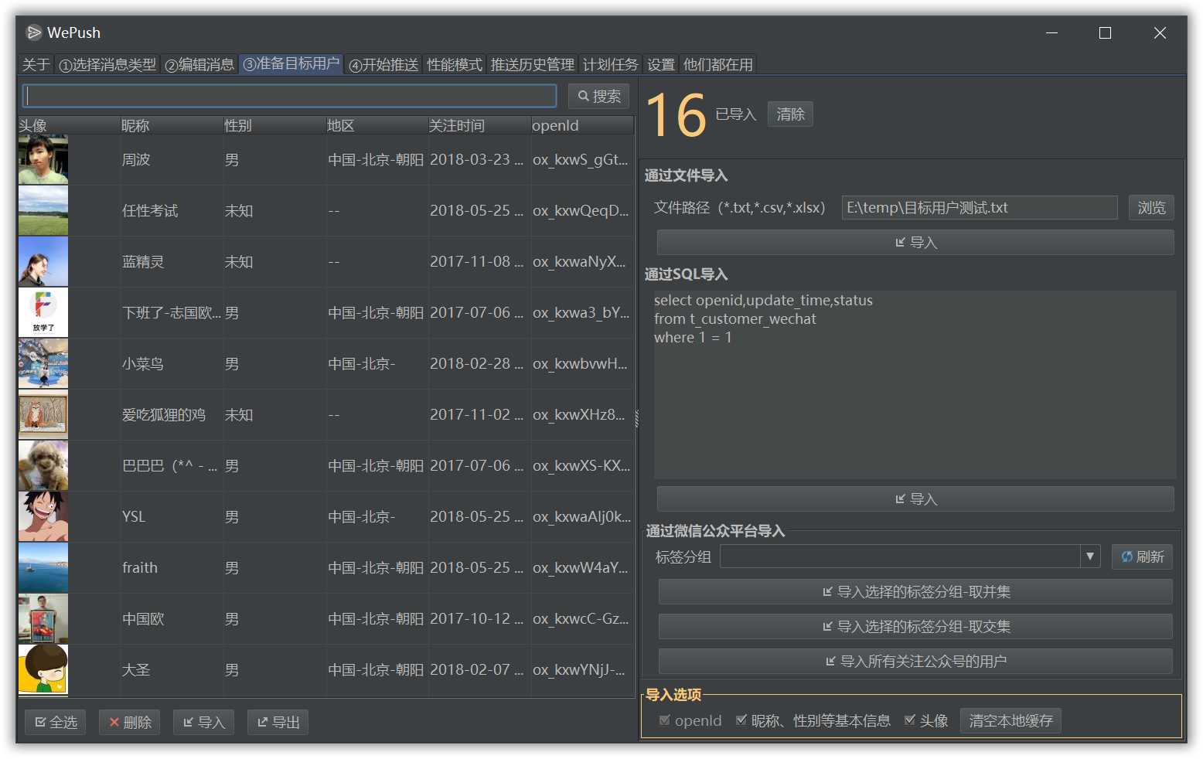Sort by 地区 column header

click(377, 125)
